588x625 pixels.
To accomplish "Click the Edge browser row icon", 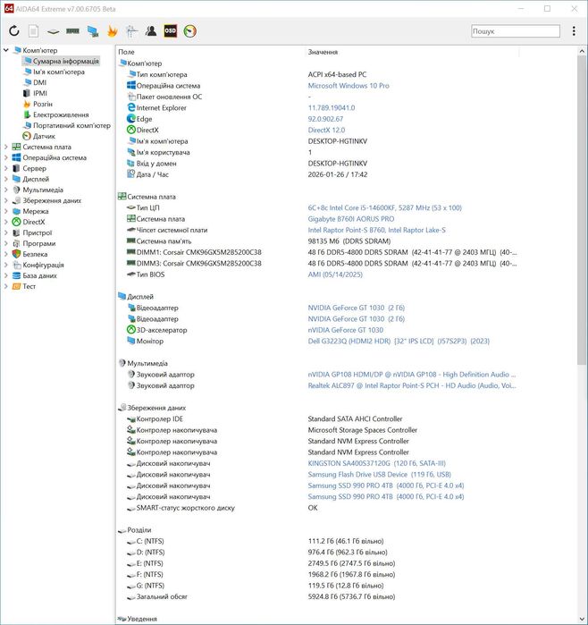I will pos(131,119).
